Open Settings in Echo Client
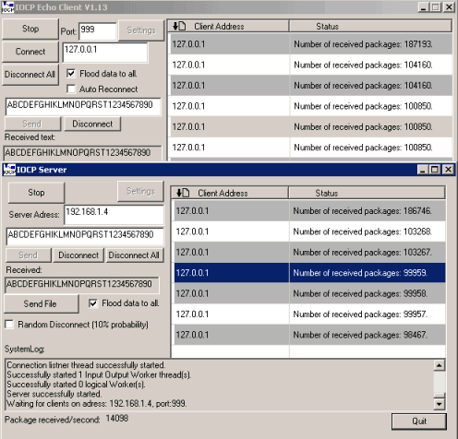This screenshot has height=439, width=458. click(141, 30)
